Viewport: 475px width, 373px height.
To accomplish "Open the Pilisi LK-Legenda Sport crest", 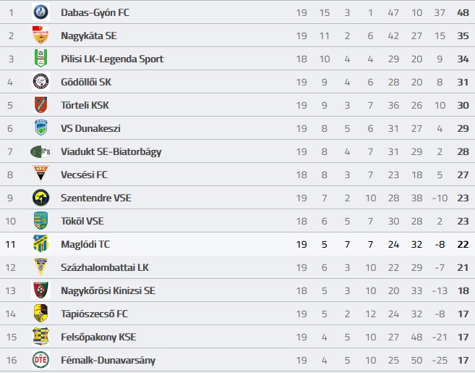I will [x=40, y=58].
